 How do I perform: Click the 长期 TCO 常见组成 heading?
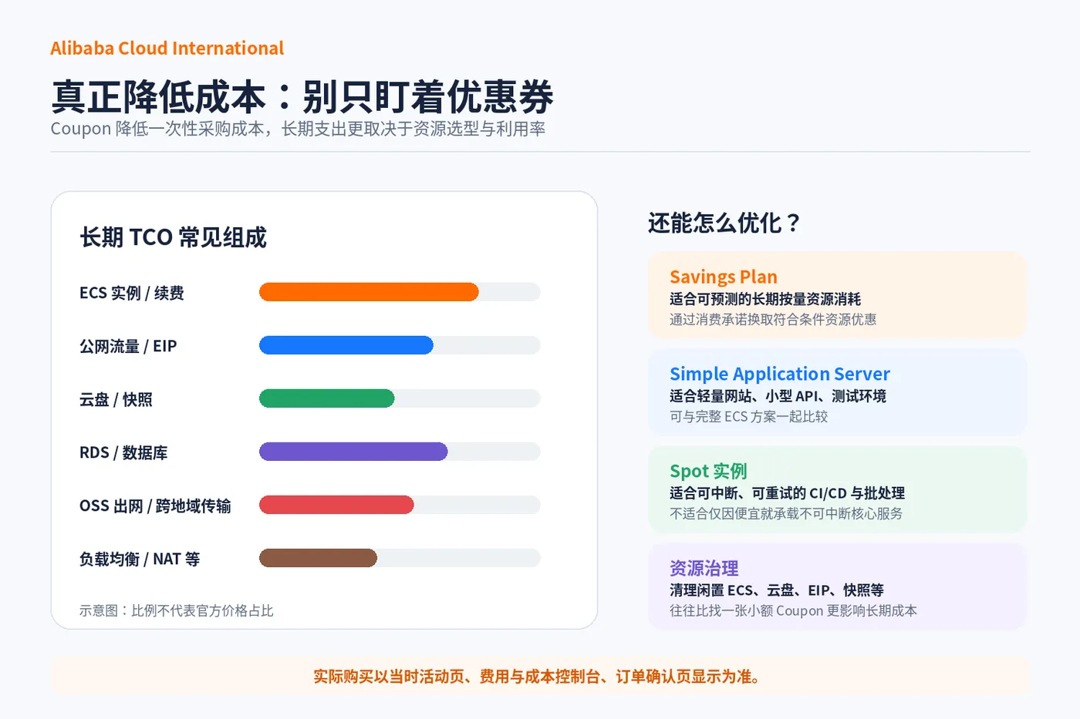click(x=174, y=237)
